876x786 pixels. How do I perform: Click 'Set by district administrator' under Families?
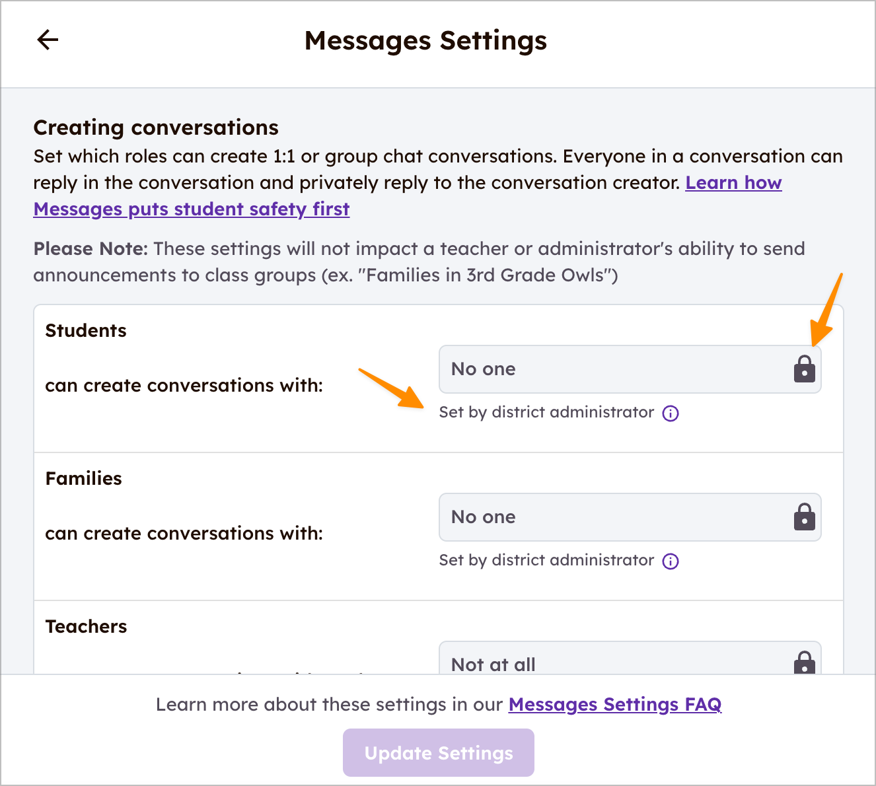pos(546,561)
